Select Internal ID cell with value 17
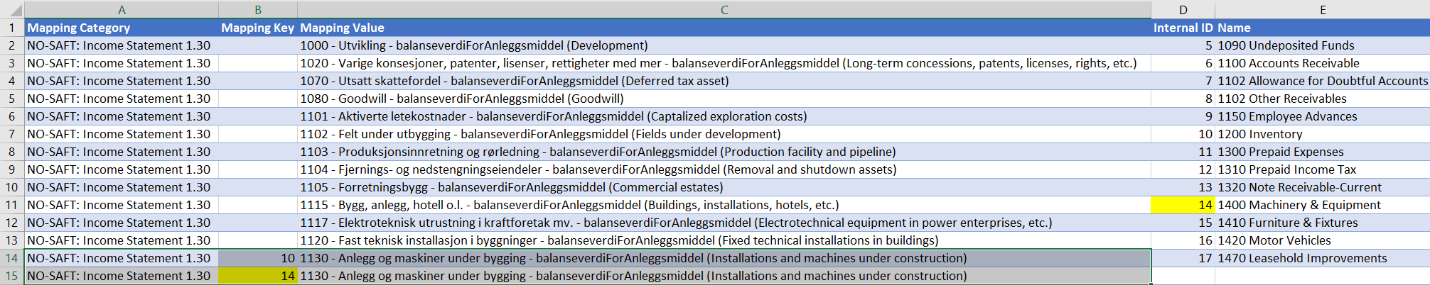Image resolution: width=1430 pixels, height=285 pixels. coord(1183,258)
